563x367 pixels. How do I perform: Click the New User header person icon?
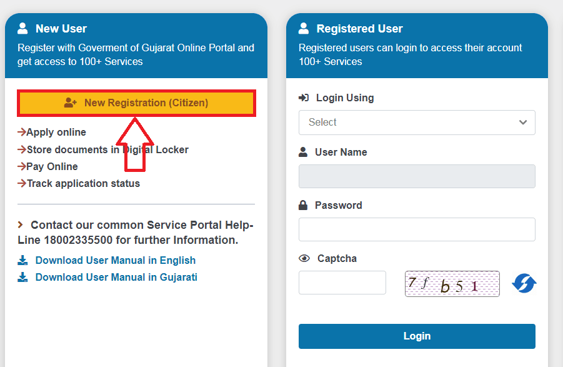click(23, 28)
